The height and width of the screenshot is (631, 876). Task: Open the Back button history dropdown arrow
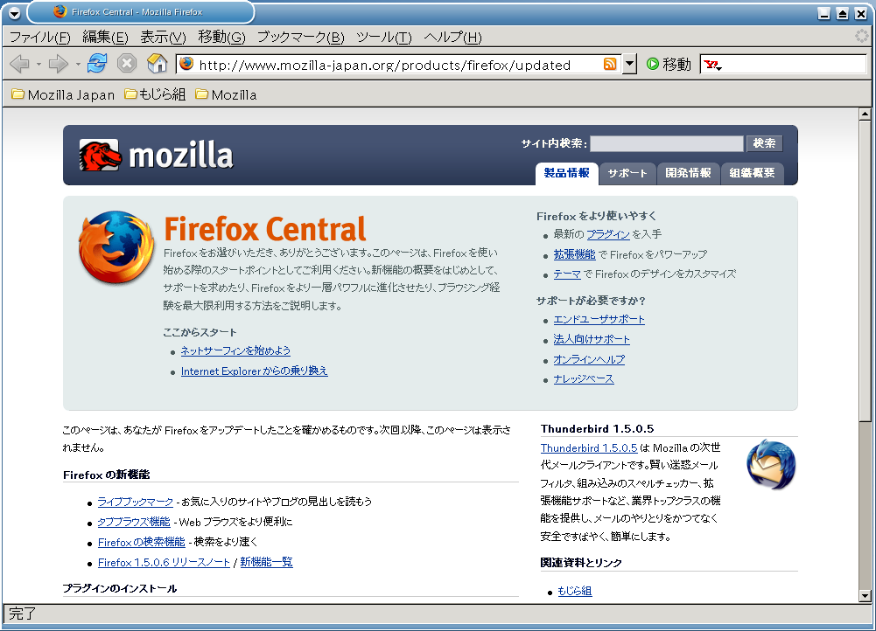39,64
